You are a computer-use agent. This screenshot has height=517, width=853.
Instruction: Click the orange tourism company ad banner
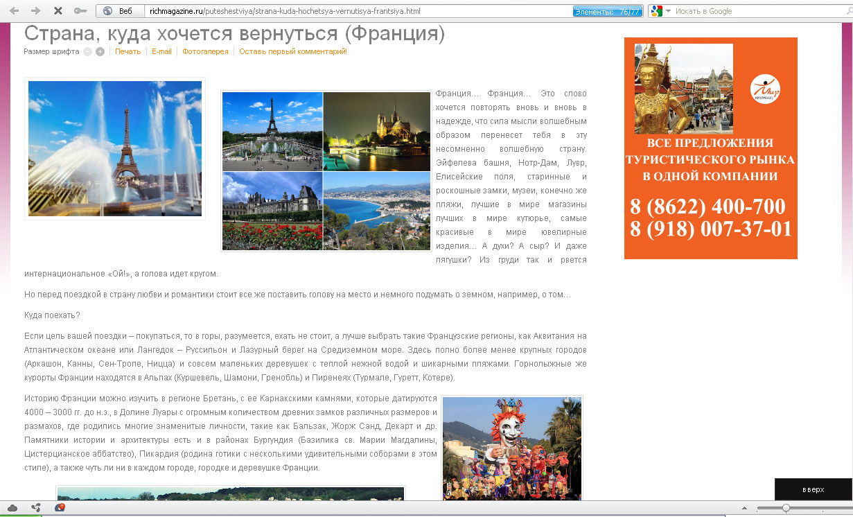click(x=710, y=148)
